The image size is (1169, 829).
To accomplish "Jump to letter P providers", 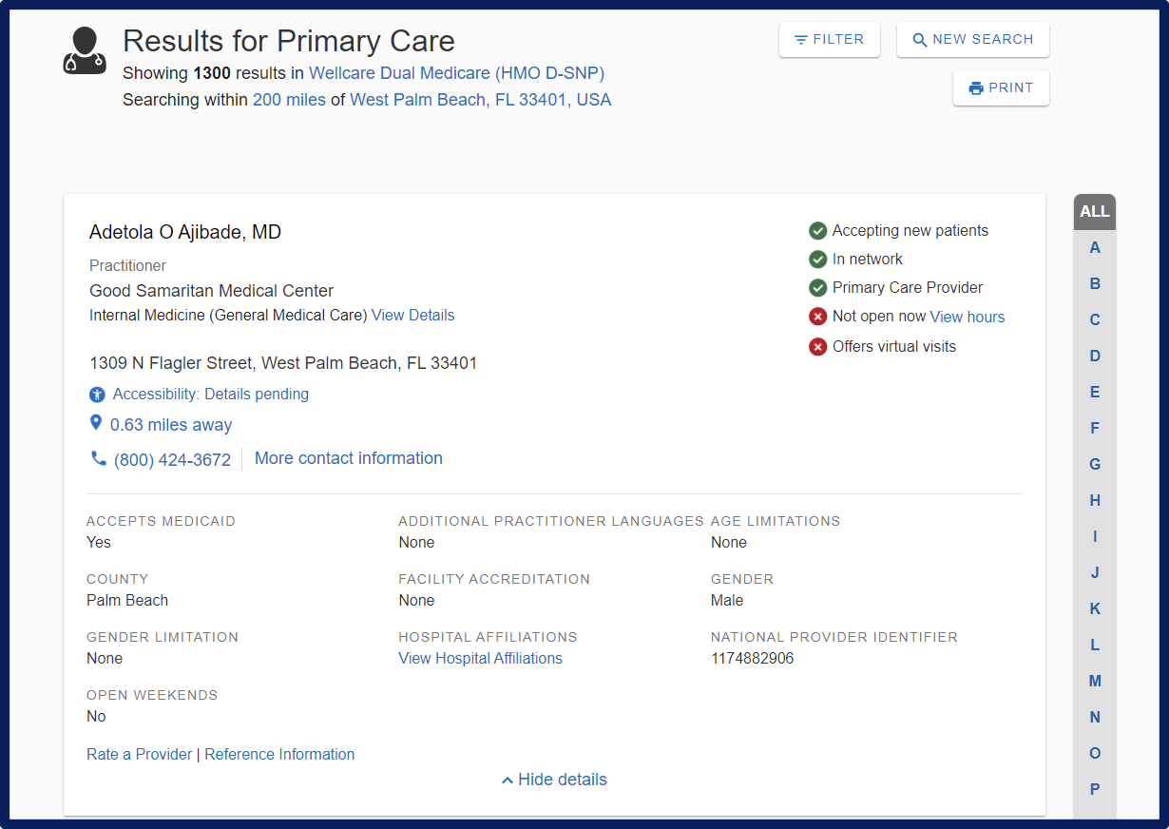I will pyautogui.click(x=1095, y=790).
